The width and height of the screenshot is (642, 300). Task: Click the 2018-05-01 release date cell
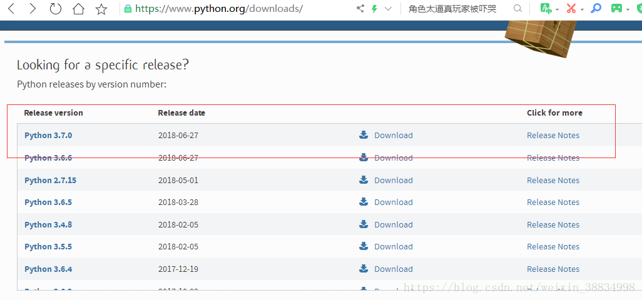click(178, 180)
